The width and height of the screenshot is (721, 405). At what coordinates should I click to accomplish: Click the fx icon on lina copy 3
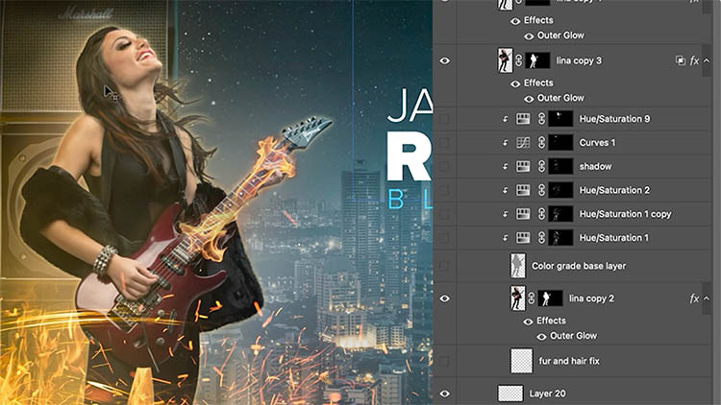pyautogui.click(x=694, y=60)
